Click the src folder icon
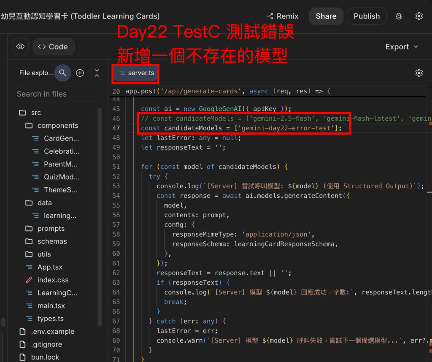 (22, 113)
